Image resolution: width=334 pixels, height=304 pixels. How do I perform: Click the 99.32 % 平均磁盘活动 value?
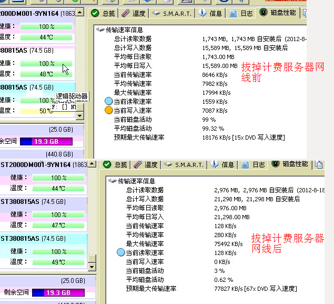[213, 129]
